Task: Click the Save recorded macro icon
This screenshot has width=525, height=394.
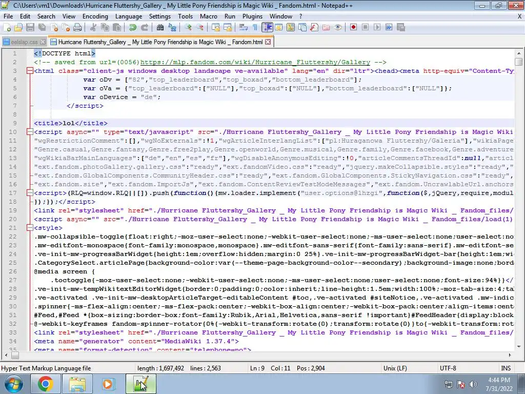Action: [401, 28]
